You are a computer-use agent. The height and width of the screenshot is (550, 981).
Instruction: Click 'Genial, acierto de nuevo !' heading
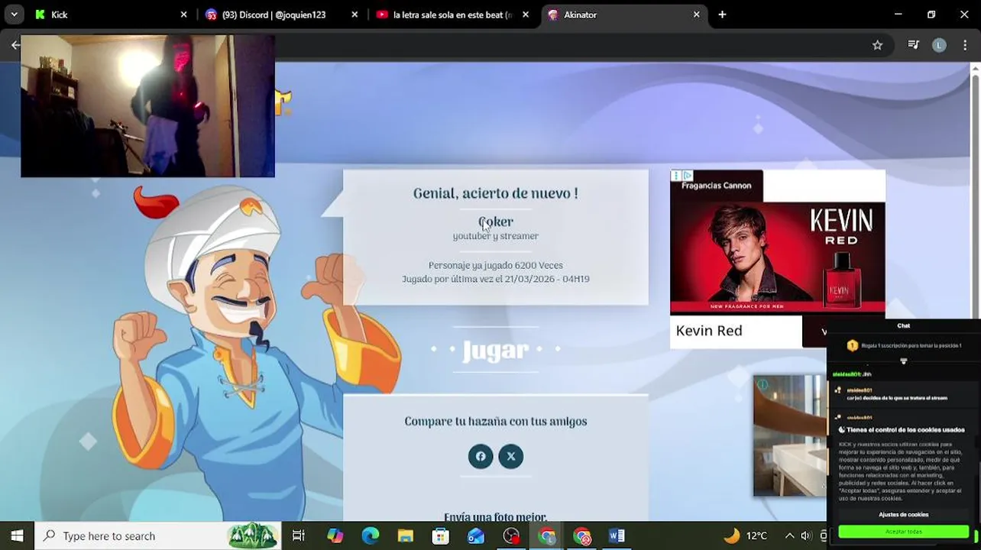[x=495, y=193]
